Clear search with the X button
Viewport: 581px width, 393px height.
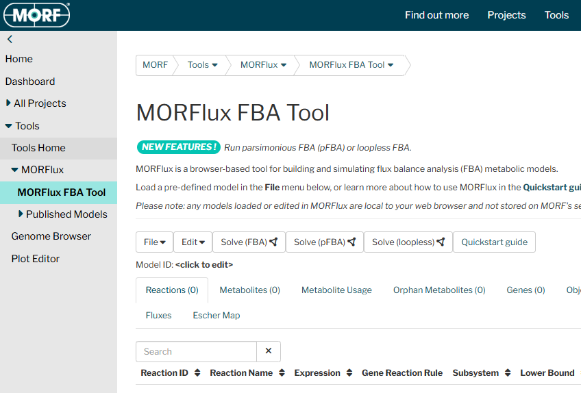click(x=269, y=351)
